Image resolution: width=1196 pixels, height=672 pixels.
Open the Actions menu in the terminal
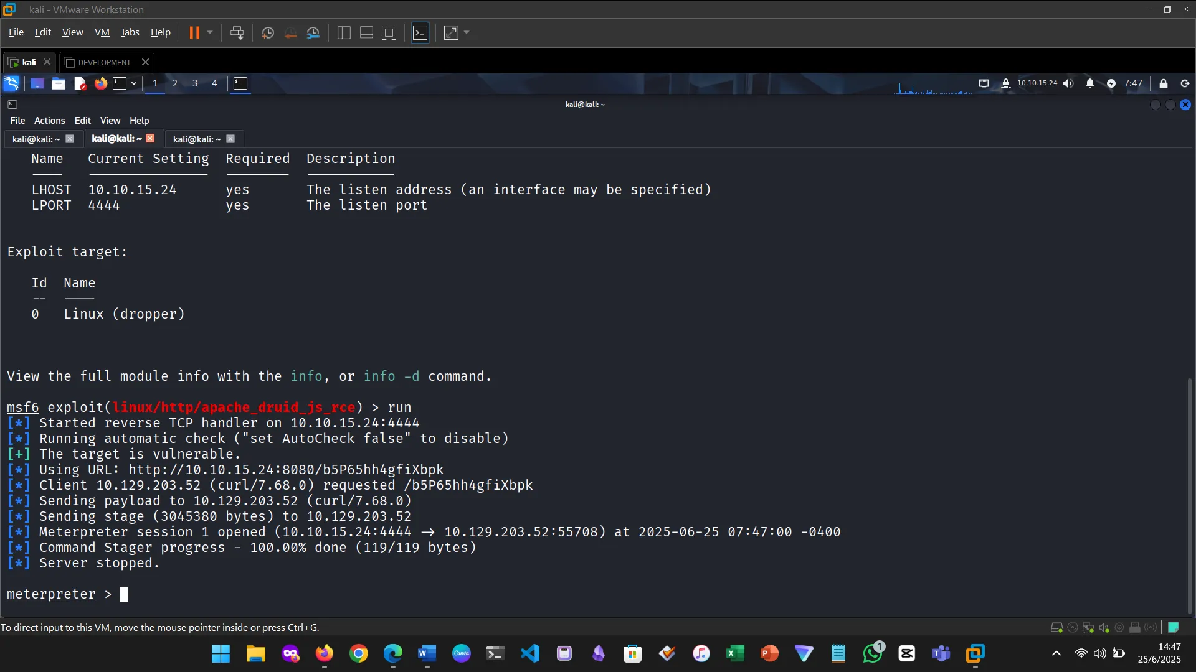[x=49, y=120]
